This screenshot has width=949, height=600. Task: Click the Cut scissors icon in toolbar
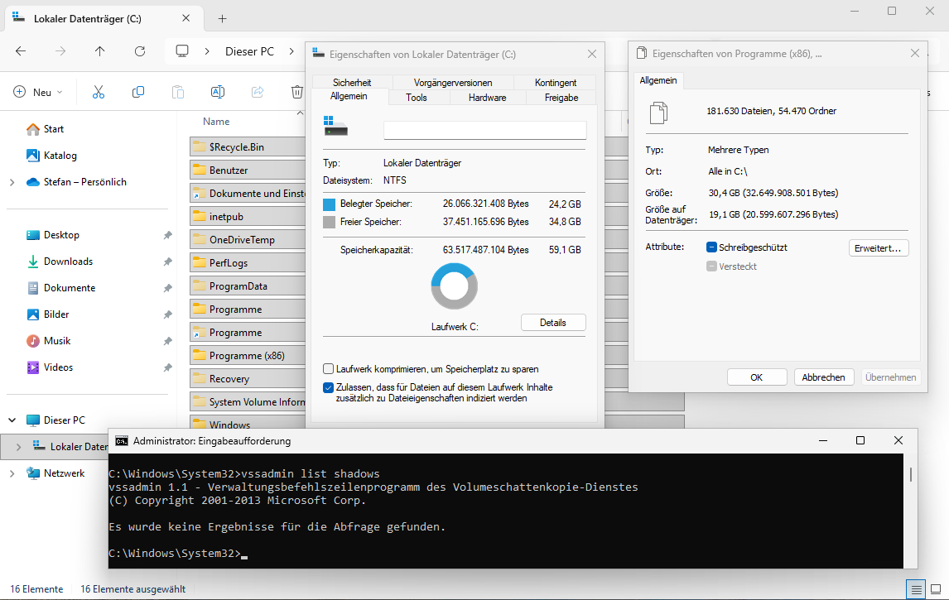coord(99,92)
